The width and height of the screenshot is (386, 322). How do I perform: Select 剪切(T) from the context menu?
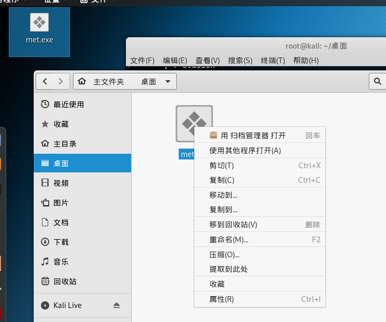pyautogui.click(x=260, y=165)
